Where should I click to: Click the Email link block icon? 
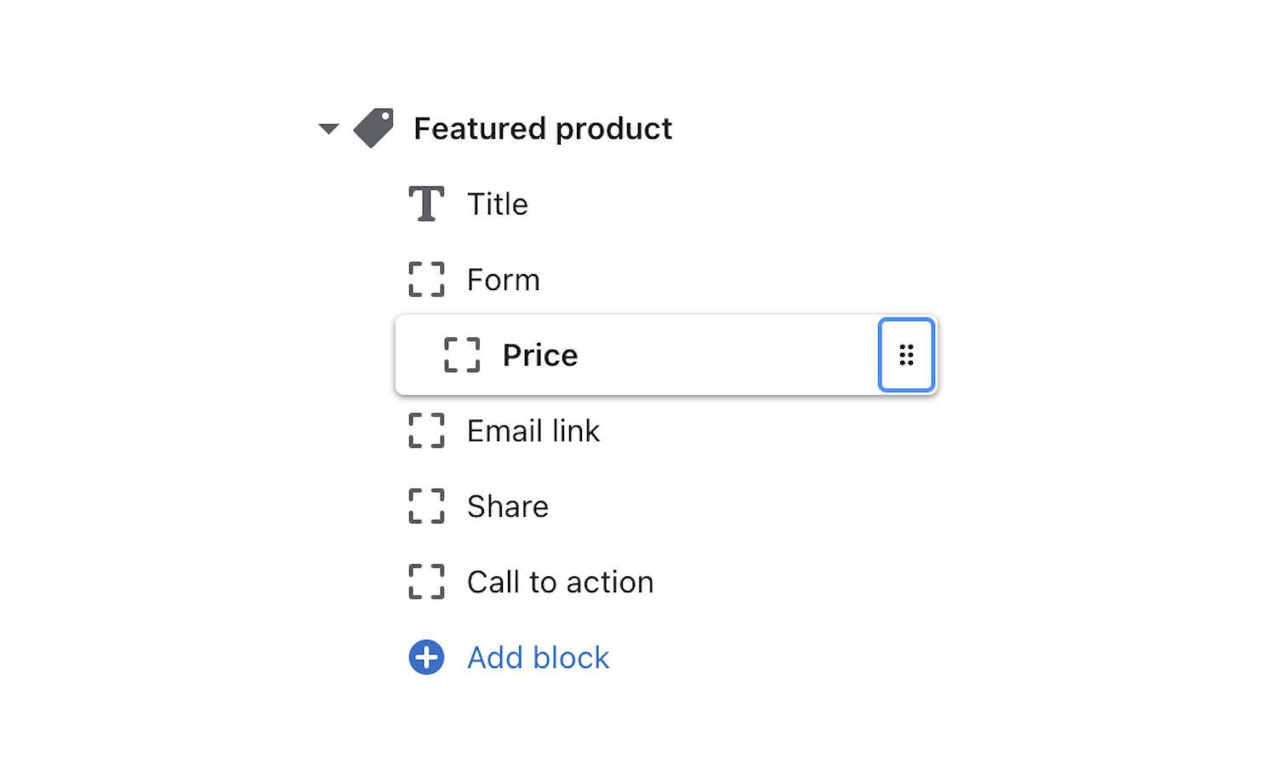[426, 431]
